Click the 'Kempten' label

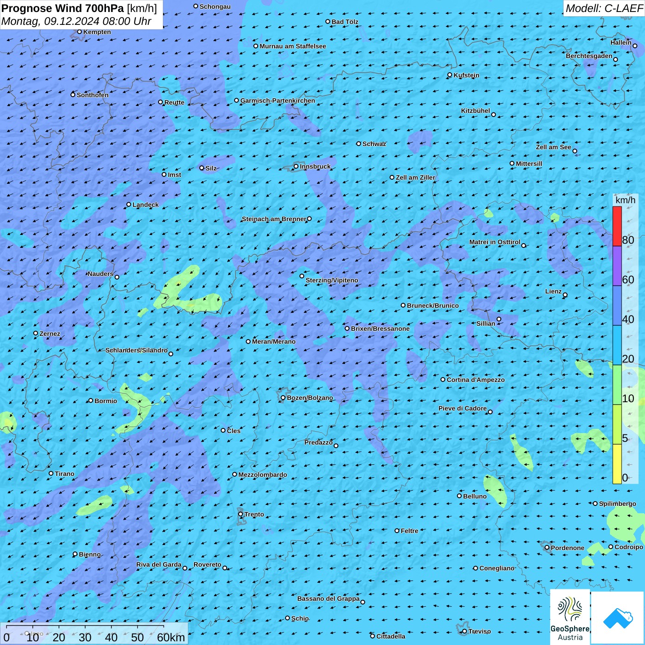97,32
